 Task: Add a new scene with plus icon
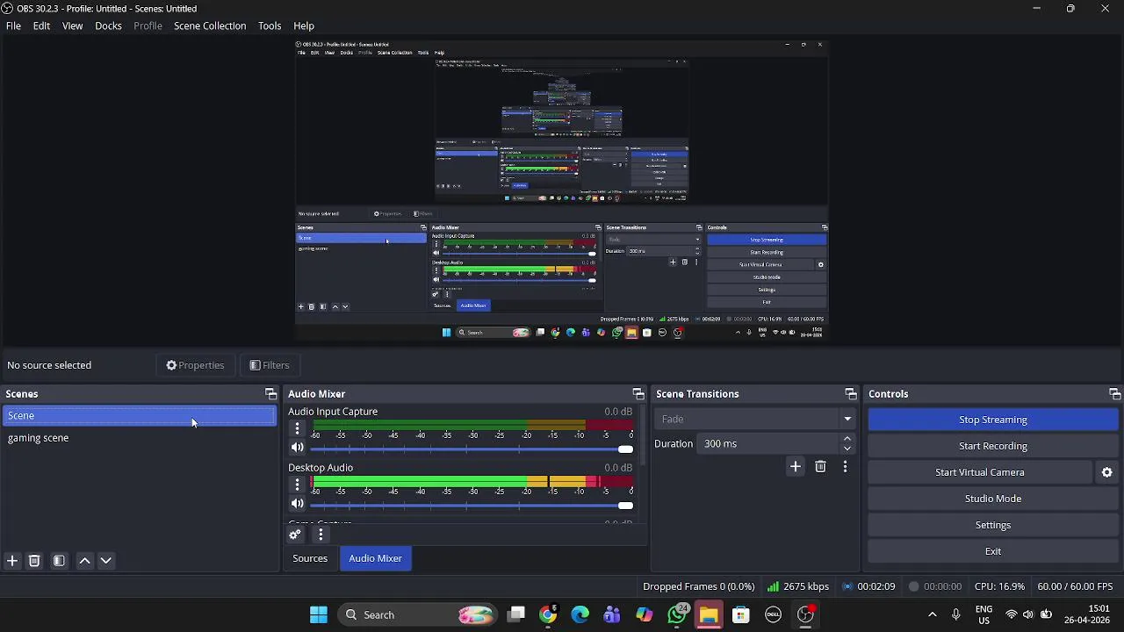pyautogui.click(x=12, y=561)
